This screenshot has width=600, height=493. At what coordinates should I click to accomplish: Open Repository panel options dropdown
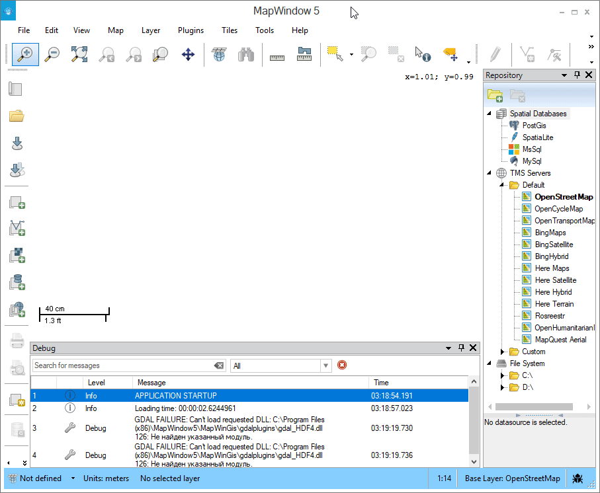[564, 75]
